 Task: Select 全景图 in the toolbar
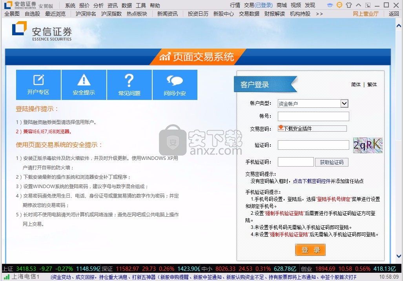[12, 14]
